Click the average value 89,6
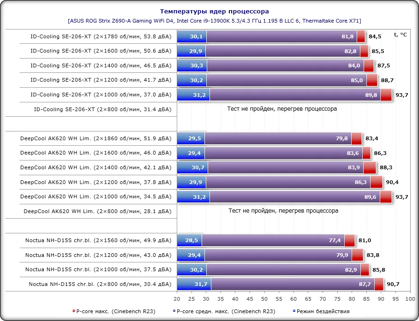 coord(371,197)
